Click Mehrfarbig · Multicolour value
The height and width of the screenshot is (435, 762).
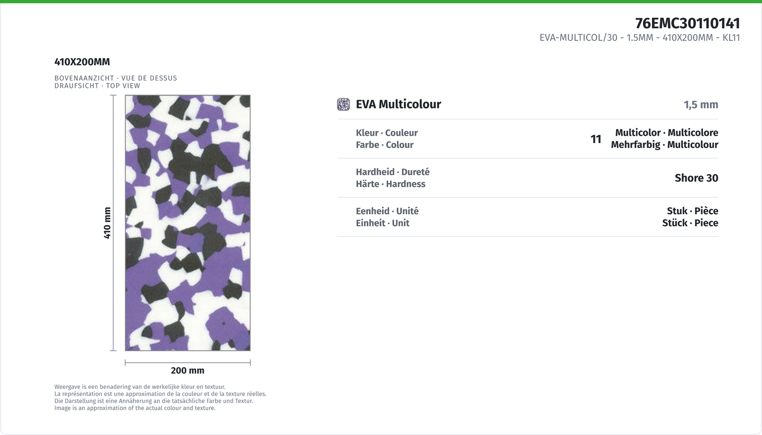pyautogui.click(x=664, y=145)
